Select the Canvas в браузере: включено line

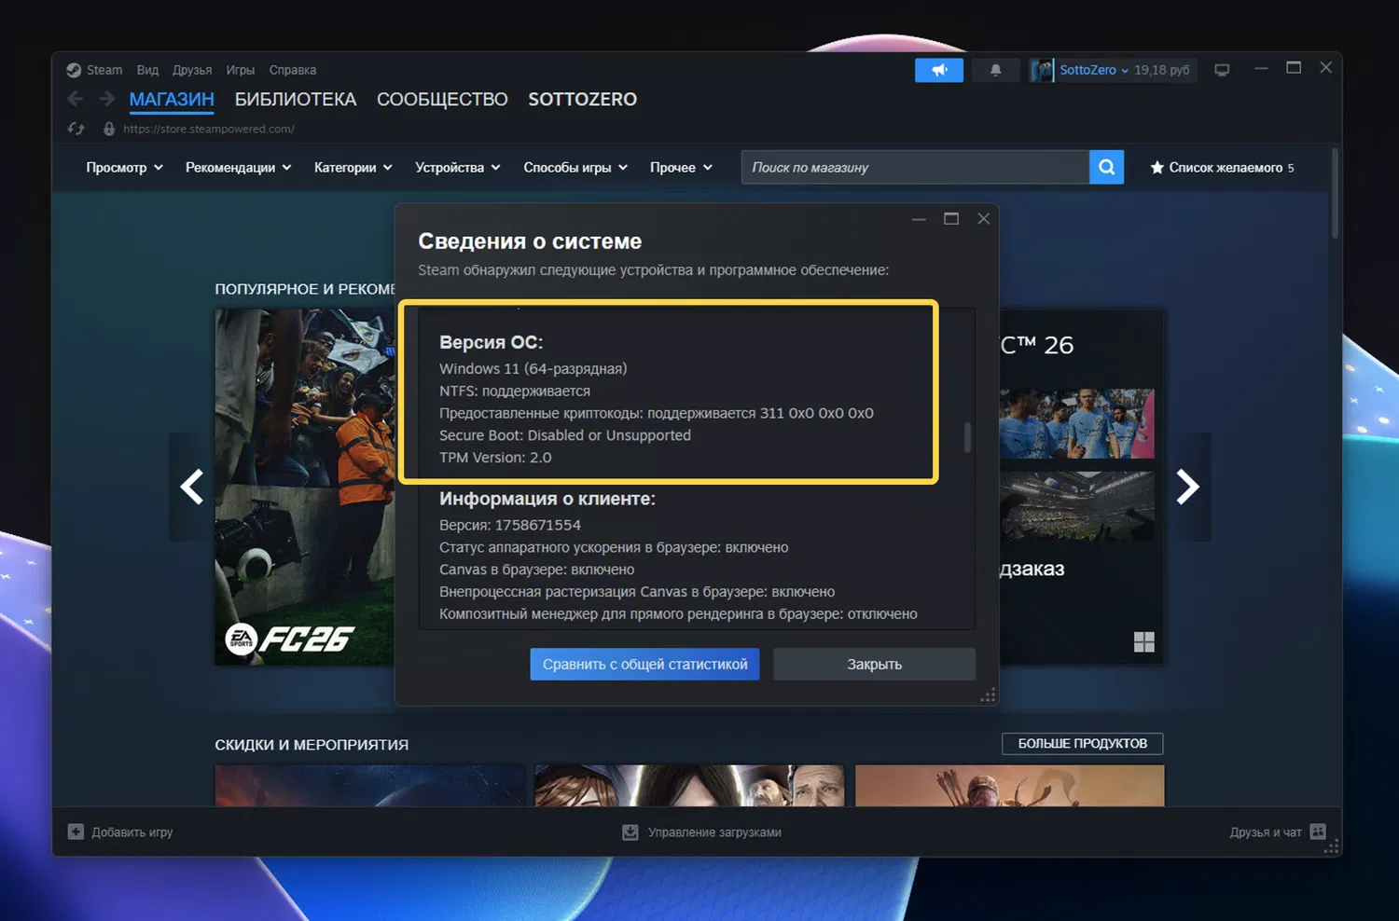pyautogui.click(x=537, y=569)
